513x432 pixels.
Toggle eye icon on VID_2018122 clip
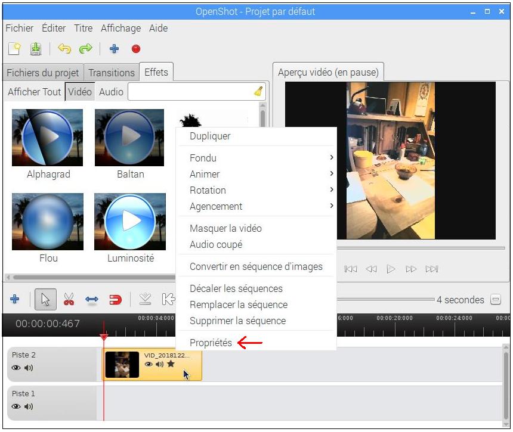[x=149, y=364]
